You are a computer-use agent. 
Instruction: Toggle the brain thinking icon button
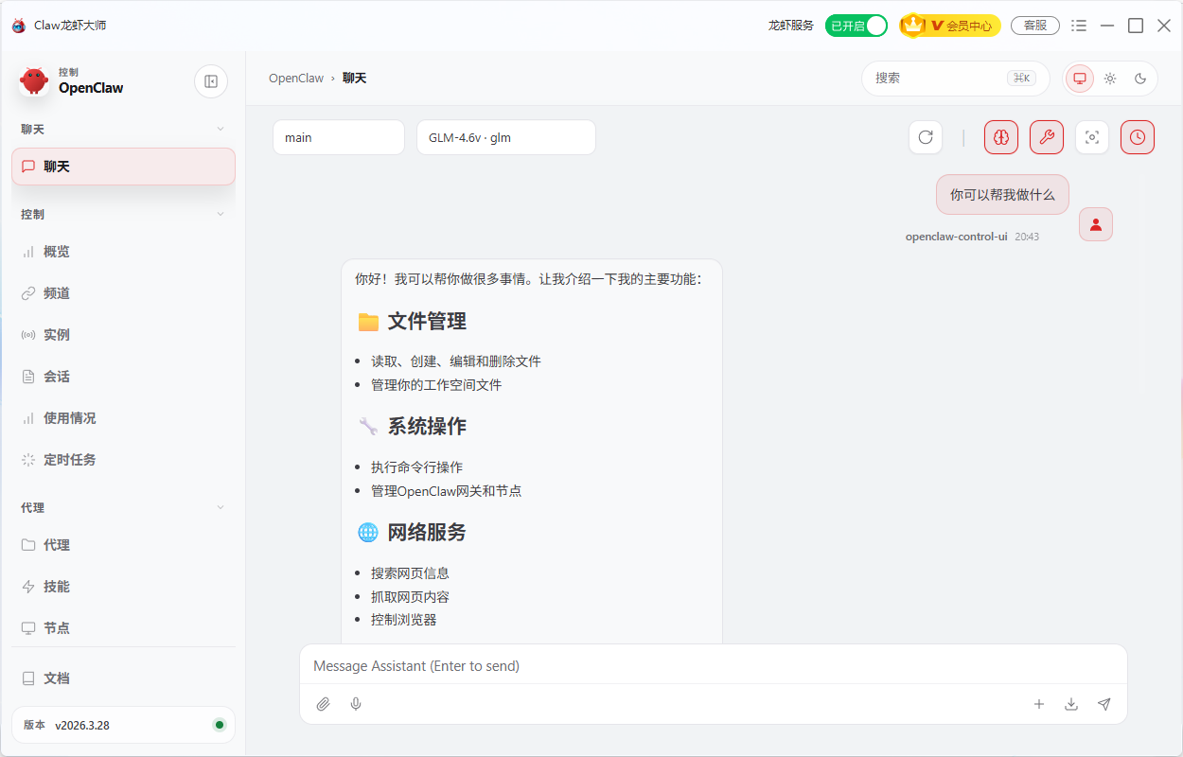click(1001, 137)
